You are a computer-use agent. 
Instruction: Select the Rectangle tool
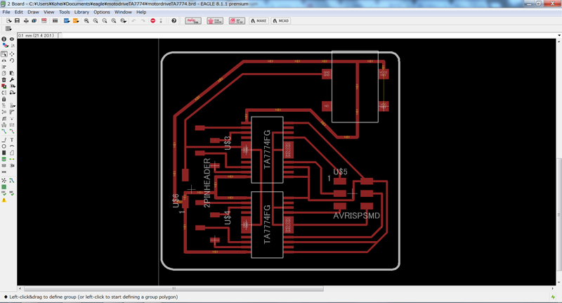4,153
